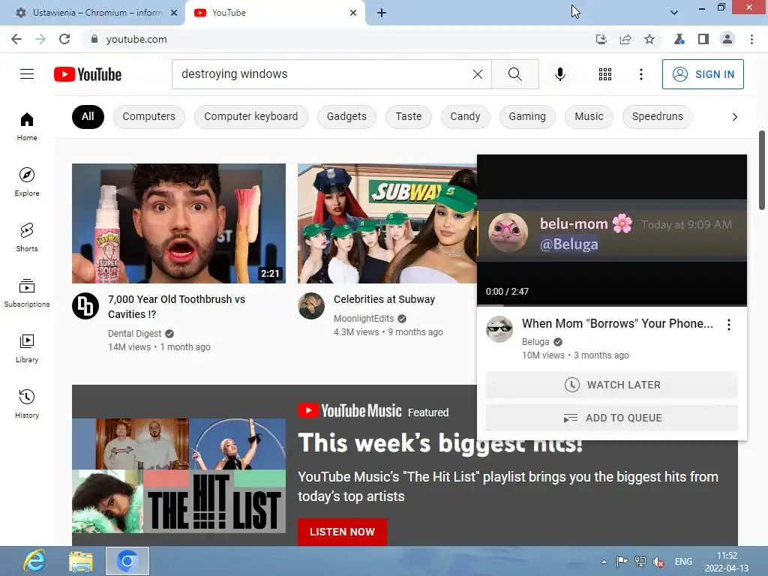Select the Candy chip
The height and width of the screenshot is (576, 768).
click(x=465, y=116)
